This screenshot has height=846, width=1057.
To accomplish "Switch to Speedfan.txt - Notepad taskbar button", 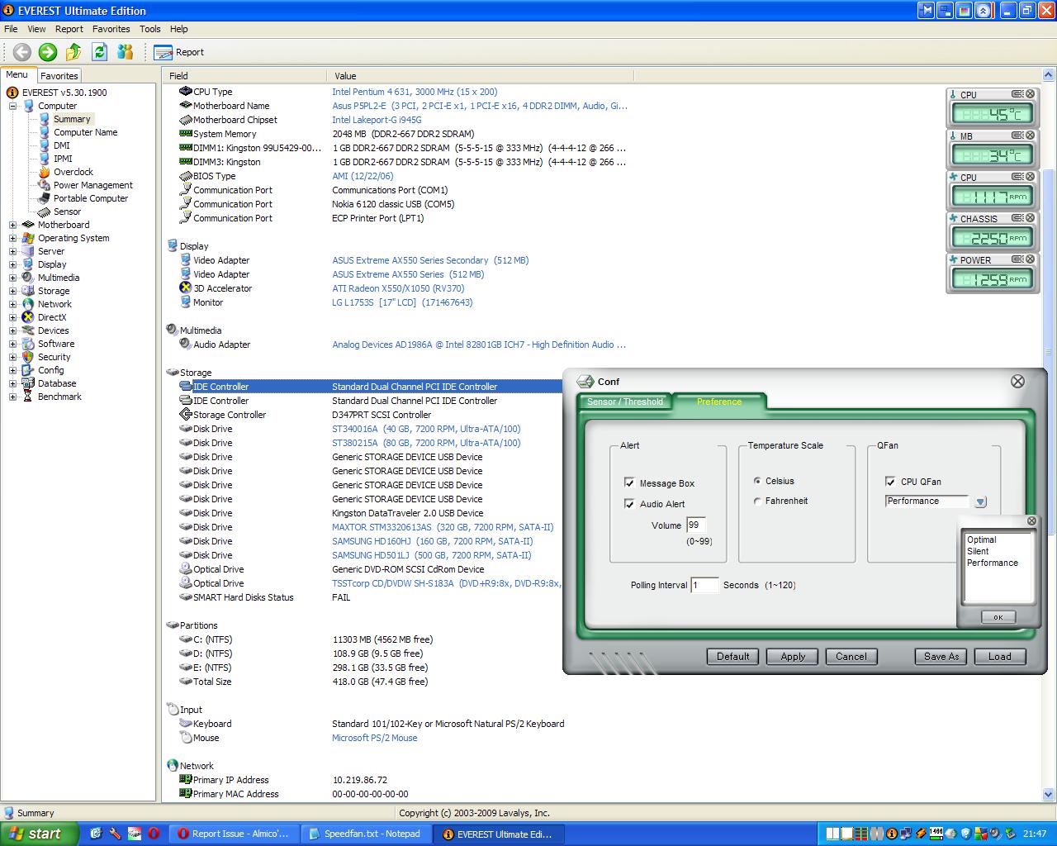I will (x=364, y=834).
